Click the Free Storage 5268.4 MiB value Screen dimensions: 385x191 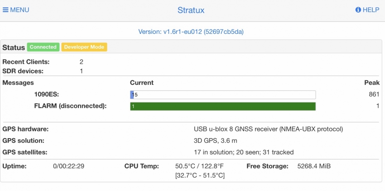coord(314,166)
